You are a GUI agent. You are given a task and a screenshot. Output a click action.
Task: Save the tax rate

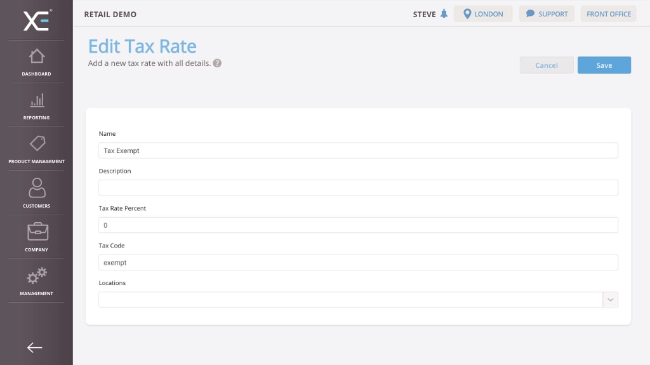coord(604,65)
